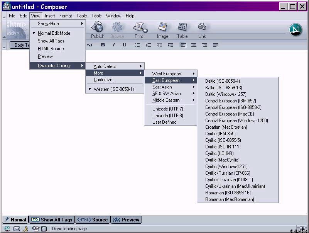309x233 pixels.
Task: Justify text alignment
Action: pyautogui.click(x=215, y=45)
